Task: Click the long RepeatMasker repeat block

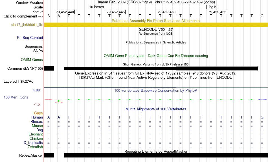Action: tap(166, 155)
